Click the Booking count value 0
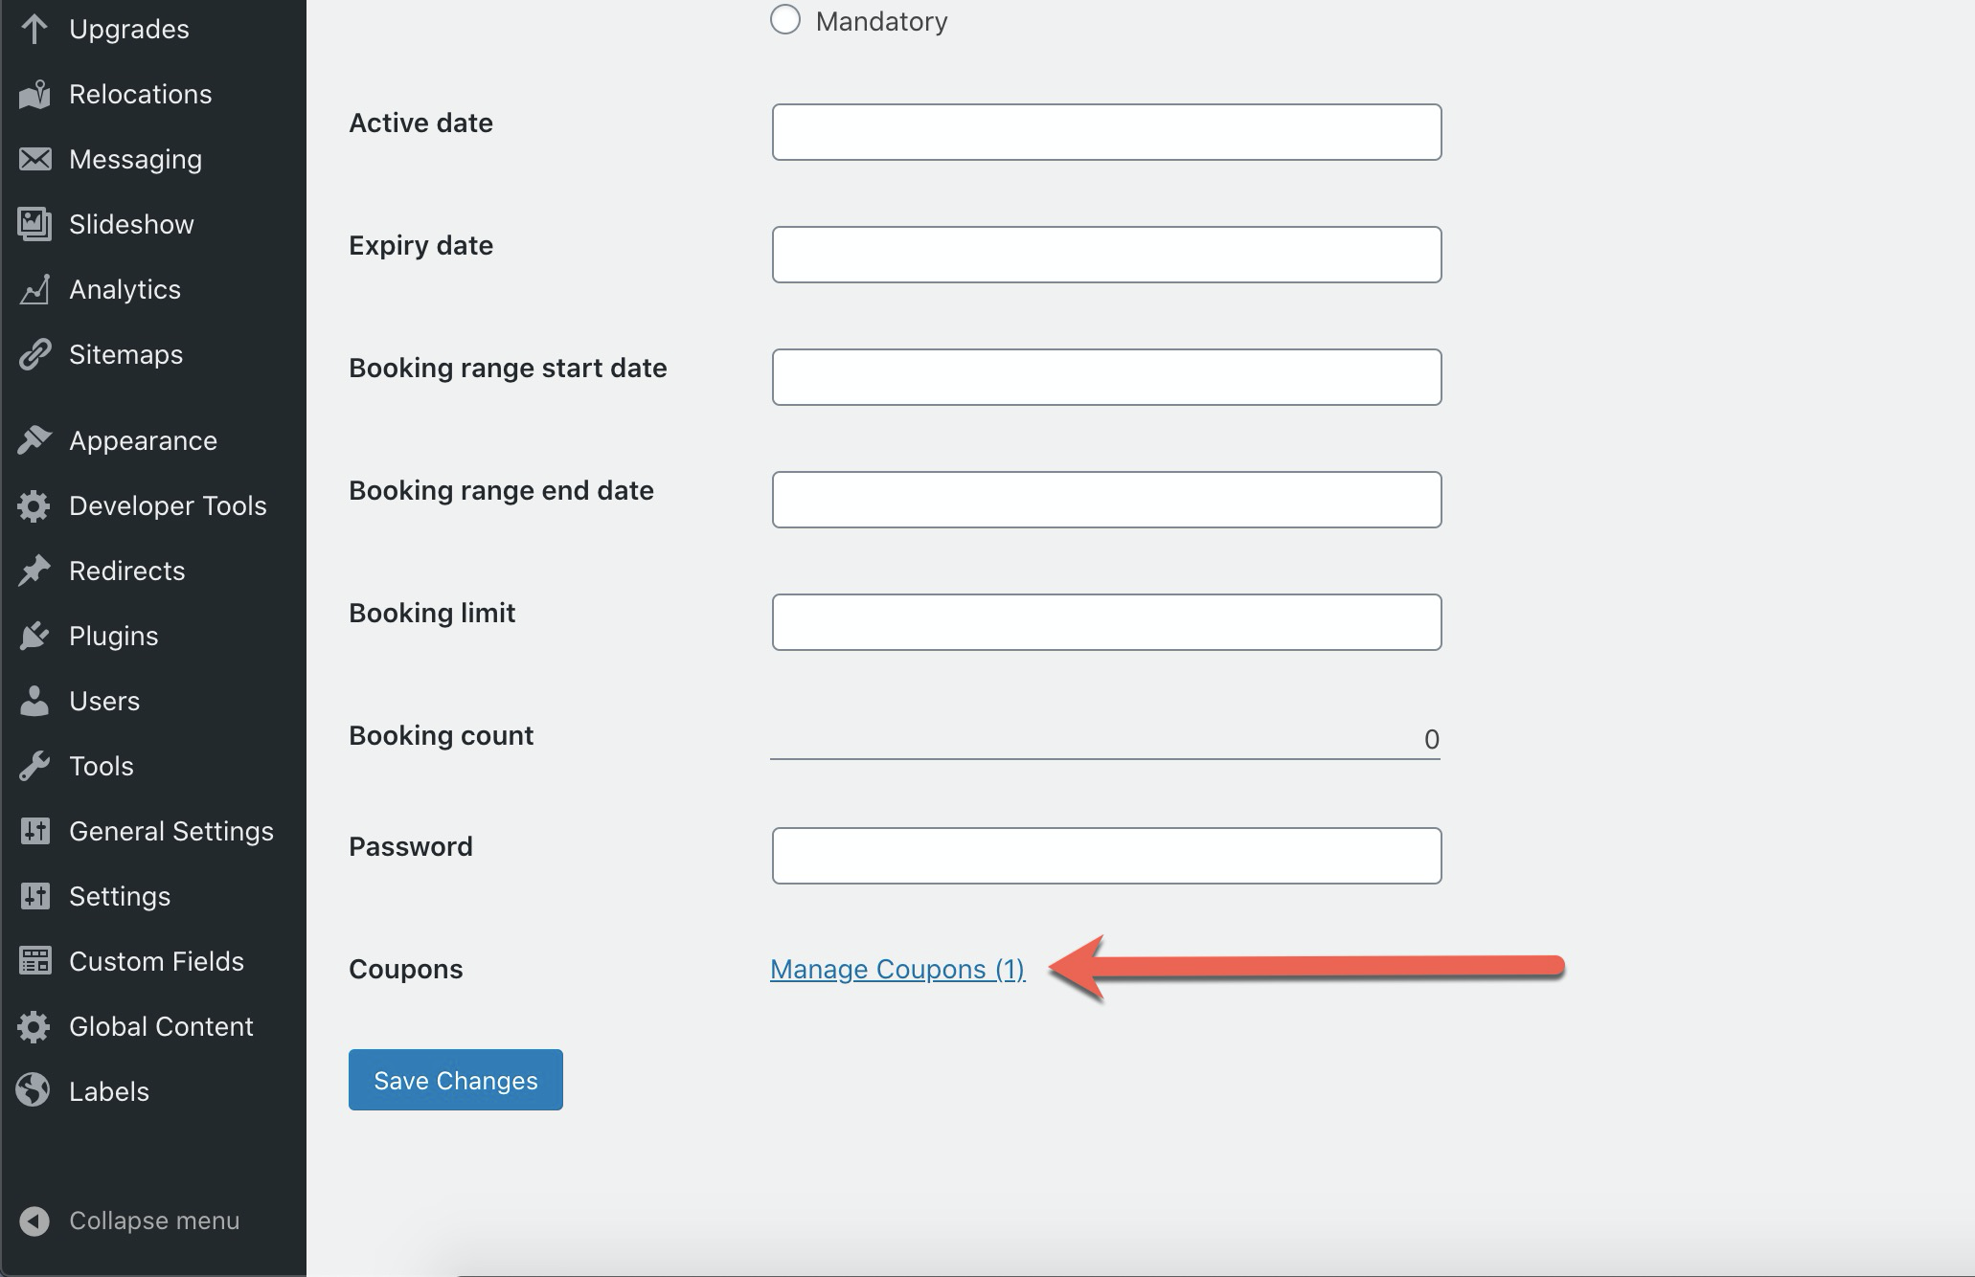 click(x=1431, y=739)
